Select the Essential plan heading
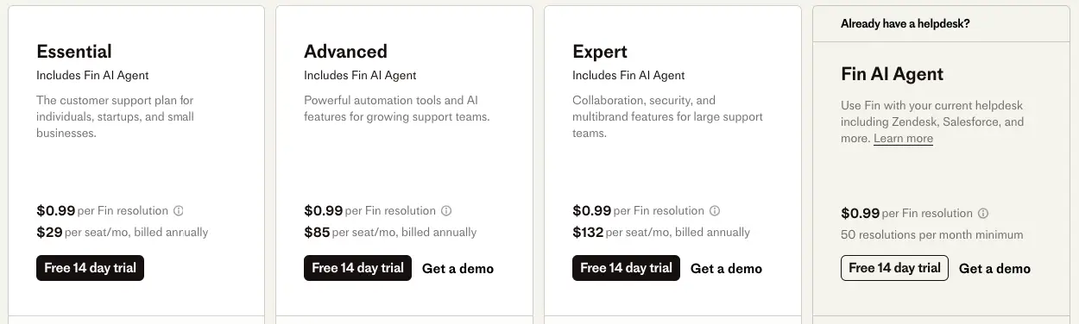The width and height of the screenshot is (1079, 324). tap(74, 52)
